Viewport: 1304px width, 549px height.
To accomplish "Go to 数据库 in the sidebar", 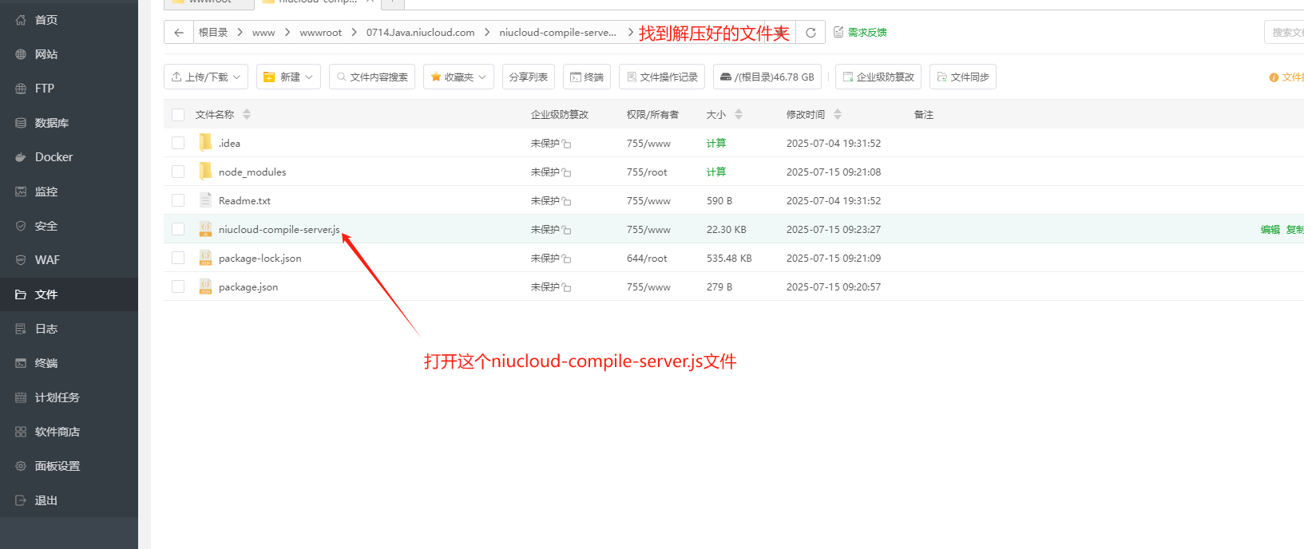I will [x=51, y=123].
